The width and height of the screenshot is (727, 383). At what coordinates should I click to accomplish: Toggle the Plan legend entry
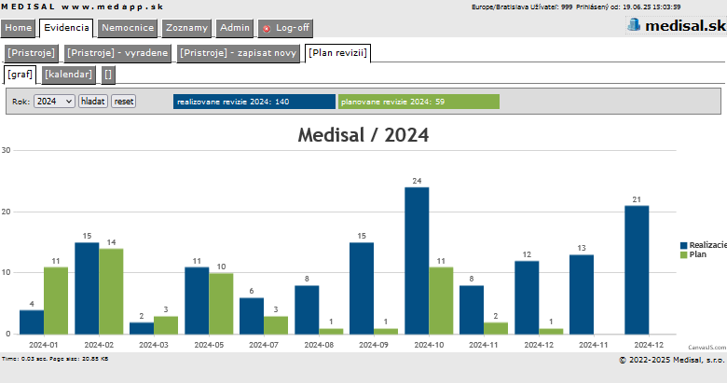pyautogui.click(x=693, y=254)
